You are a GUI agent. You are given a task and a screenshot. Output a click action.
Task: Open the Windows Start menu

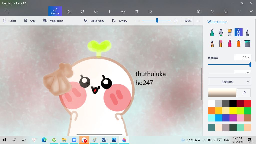pos(5,140)
